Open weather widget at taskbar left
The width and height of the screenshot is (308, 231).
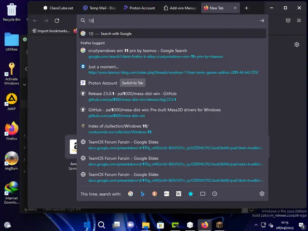click(x=7, y=225)
